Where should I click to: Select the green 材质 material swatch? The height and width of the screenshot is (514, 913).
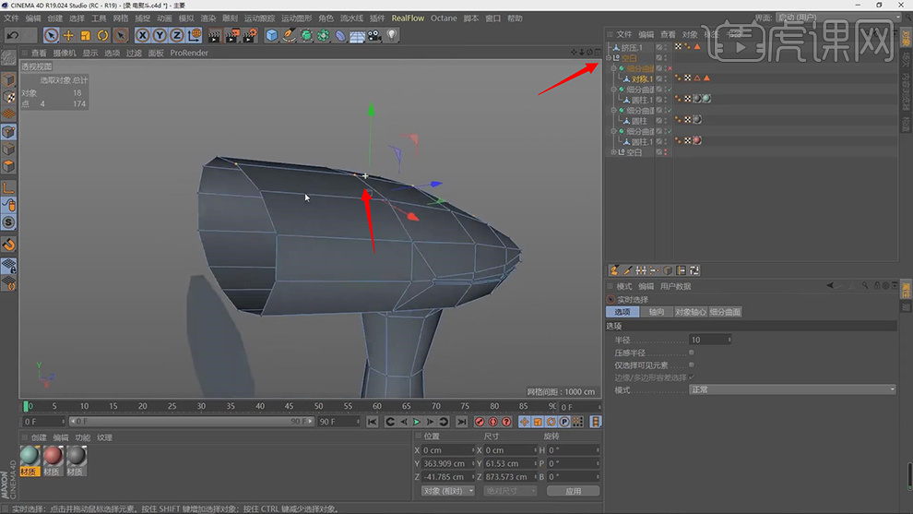[30, 457]
